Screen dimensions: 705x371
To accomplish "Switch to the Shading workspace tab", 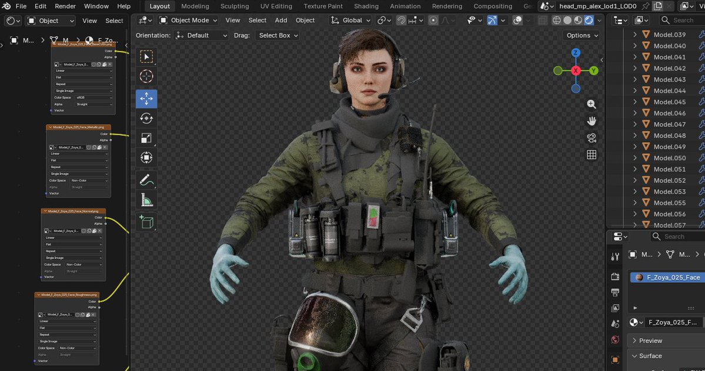I will 366,6.
